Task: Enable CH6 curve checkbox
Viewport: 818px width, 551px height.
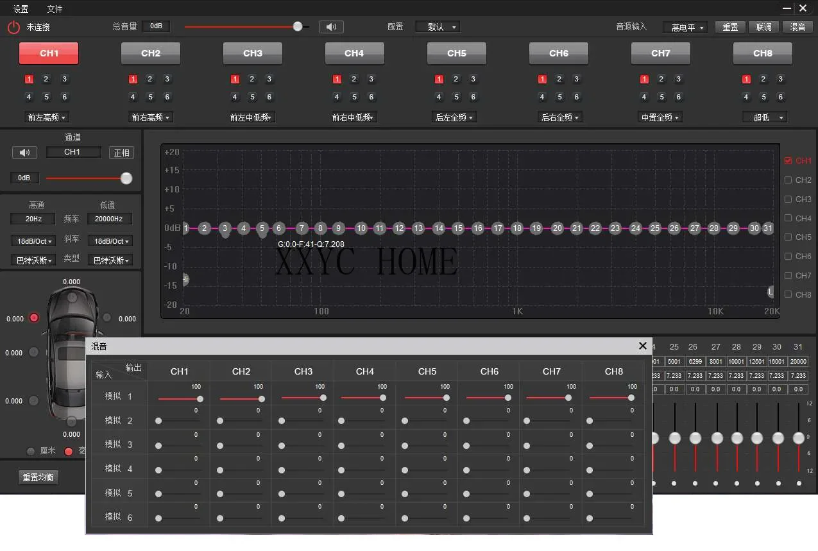Action: [x=788, y=257]
